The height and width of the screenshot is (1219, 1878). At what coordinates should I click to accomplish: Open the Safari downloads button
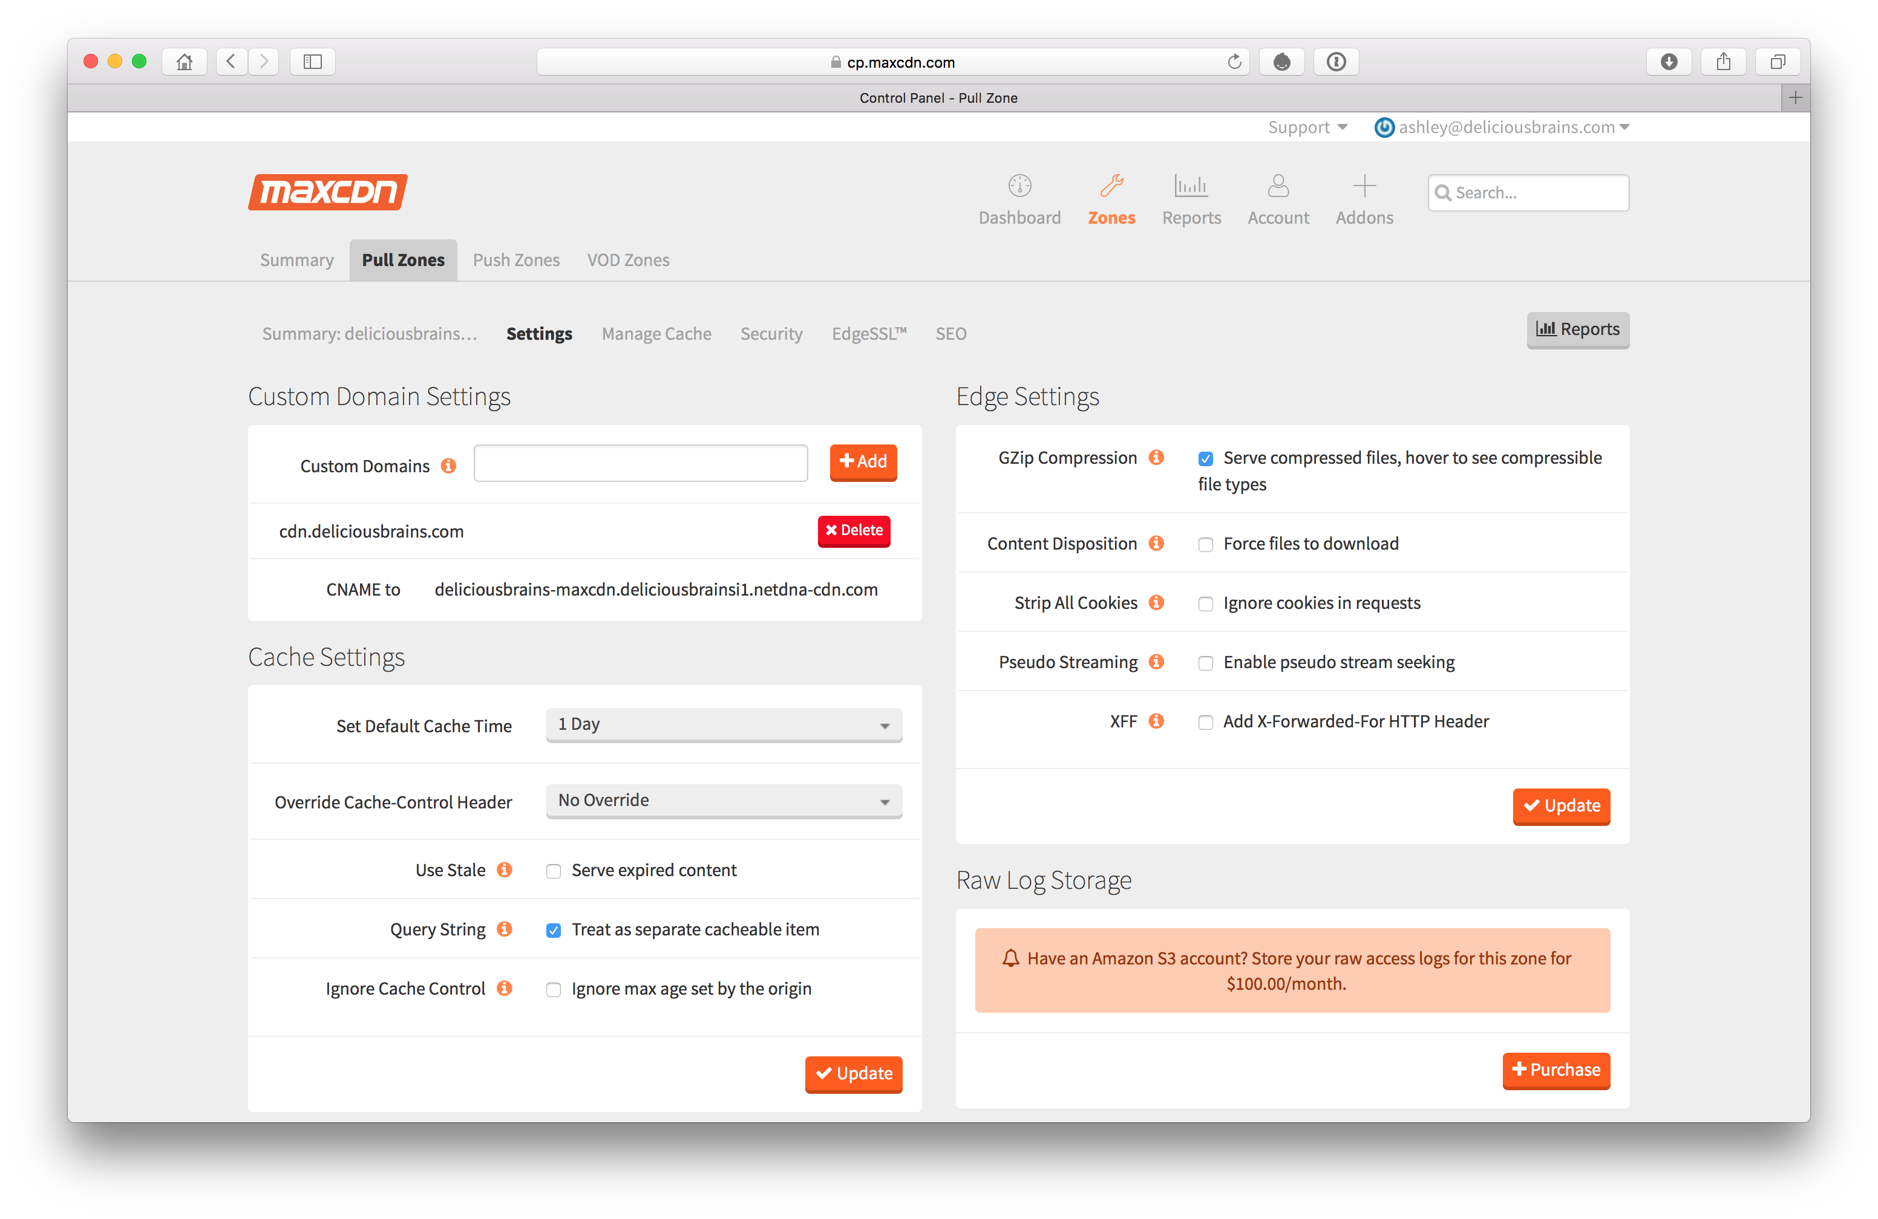[1668, 62]
